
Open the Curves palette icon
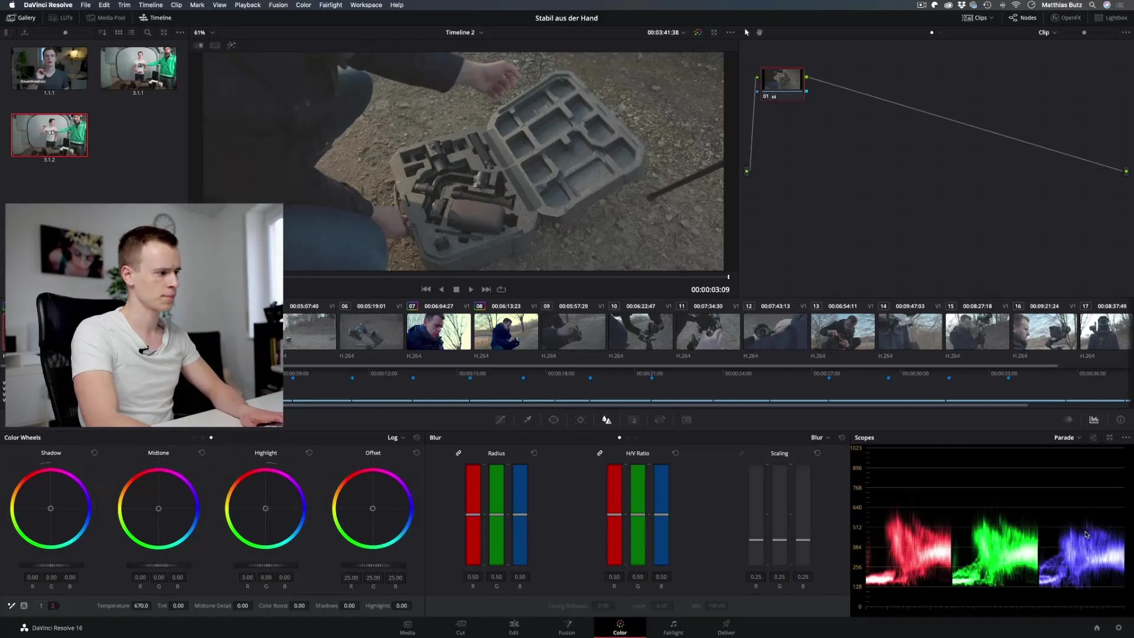(x=500, y=420)
